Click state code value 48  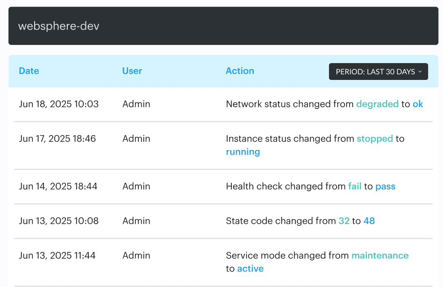[369, 221]
